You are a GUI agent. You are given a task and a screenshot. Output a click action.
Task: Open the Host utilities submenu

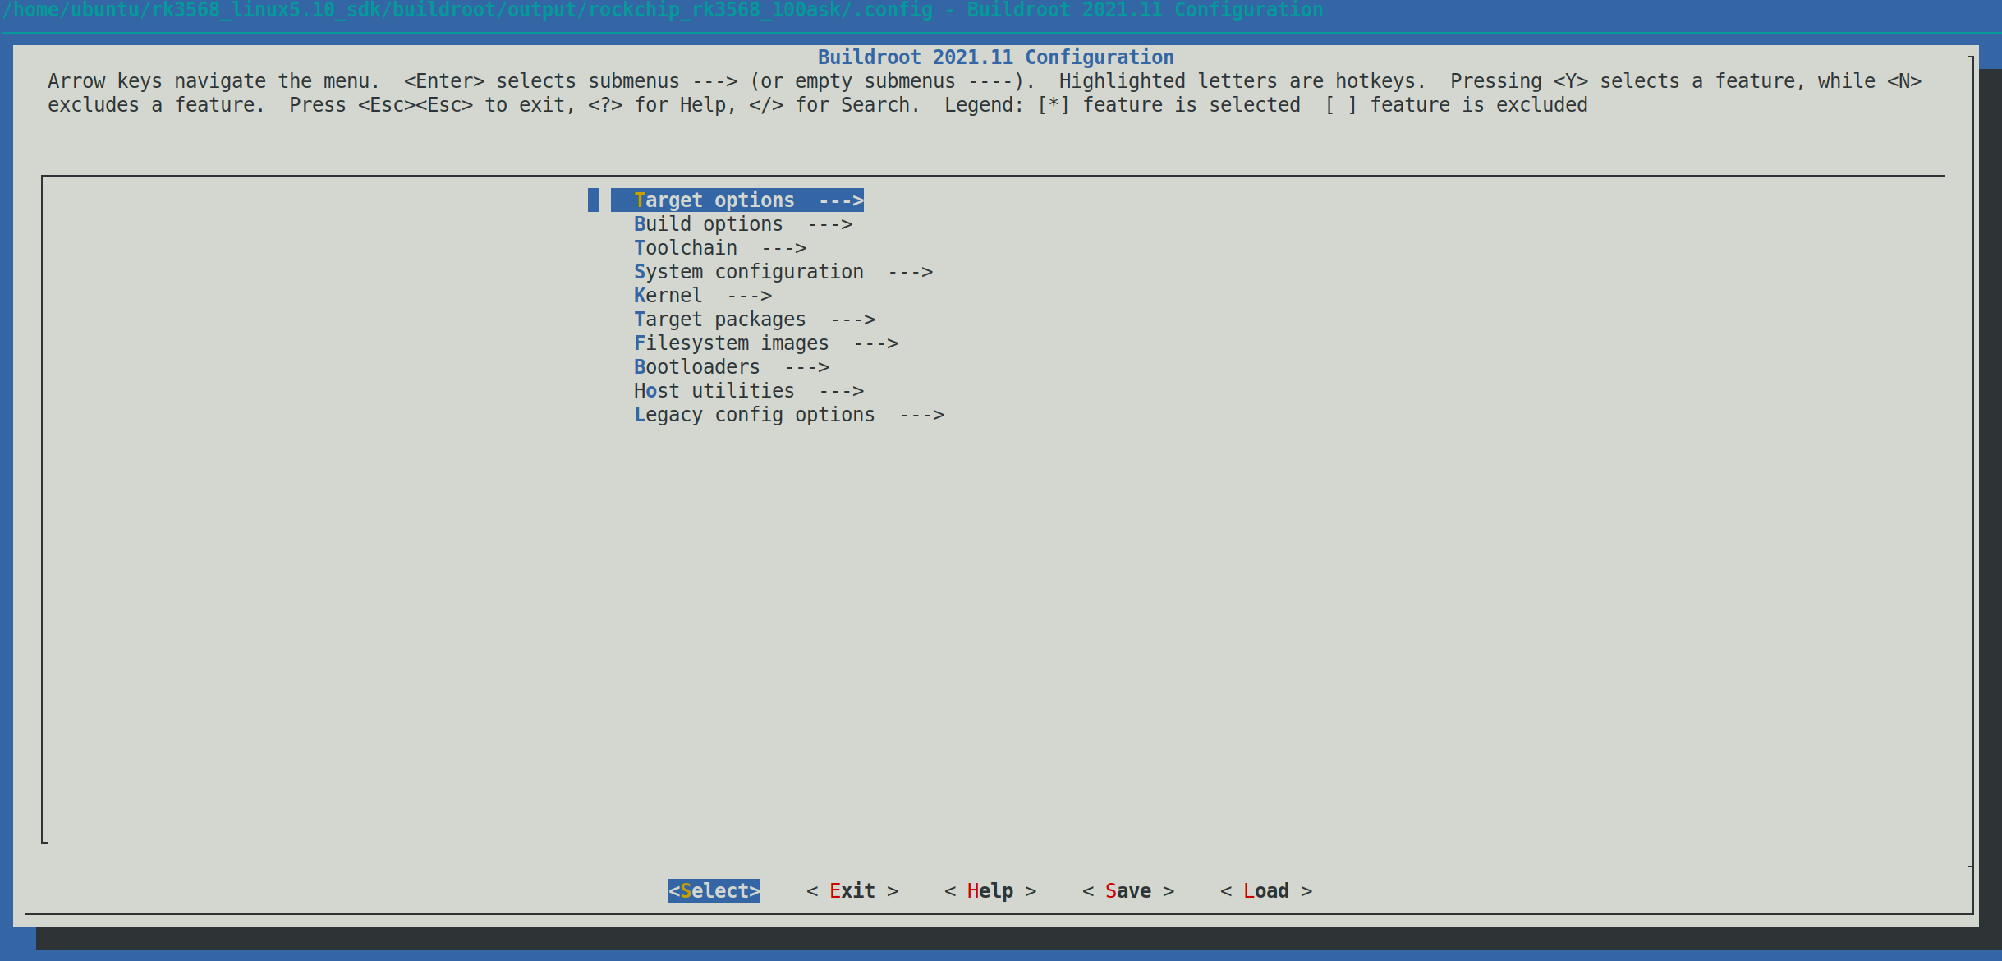click(x=712, y=390)
